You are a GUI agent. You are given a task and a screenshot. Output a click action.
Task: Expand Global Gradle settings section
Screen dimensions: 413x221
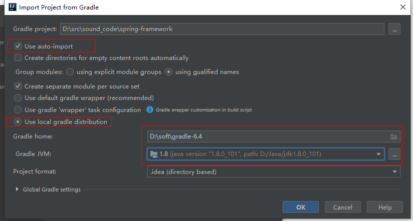[17, 189]
